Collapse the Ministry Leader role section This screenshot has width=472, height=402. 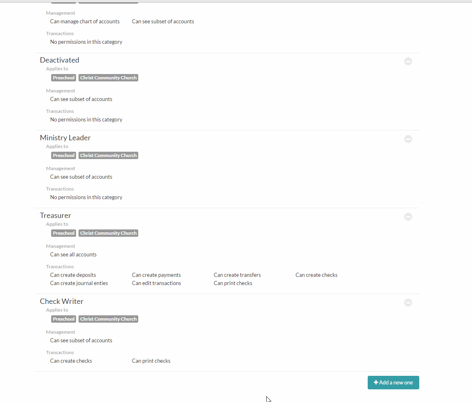click(65, 138)
